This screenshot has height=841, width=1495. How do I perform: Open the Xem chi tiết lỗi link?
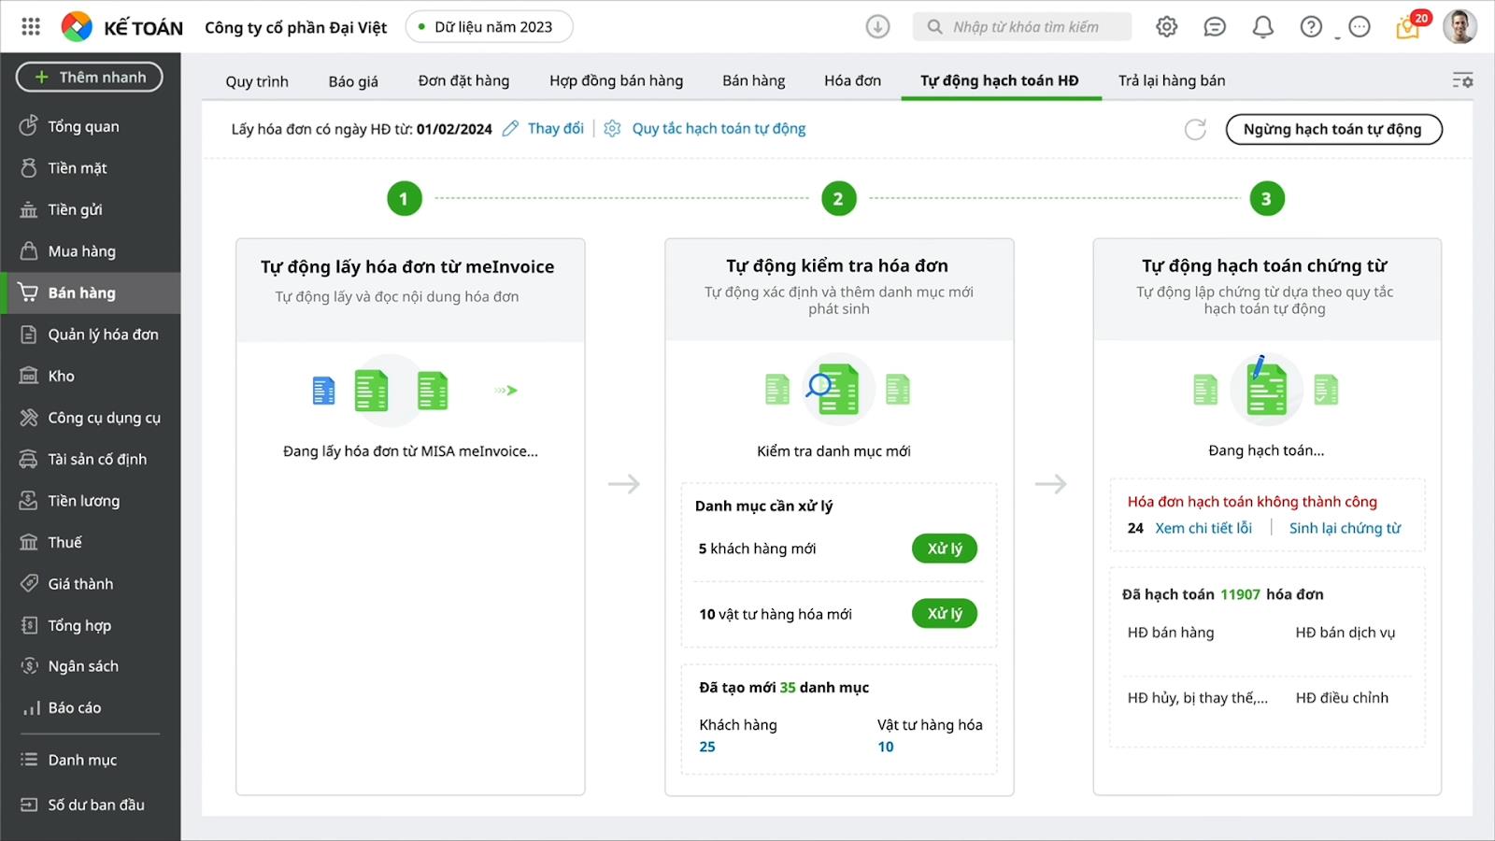point(1203,528)
